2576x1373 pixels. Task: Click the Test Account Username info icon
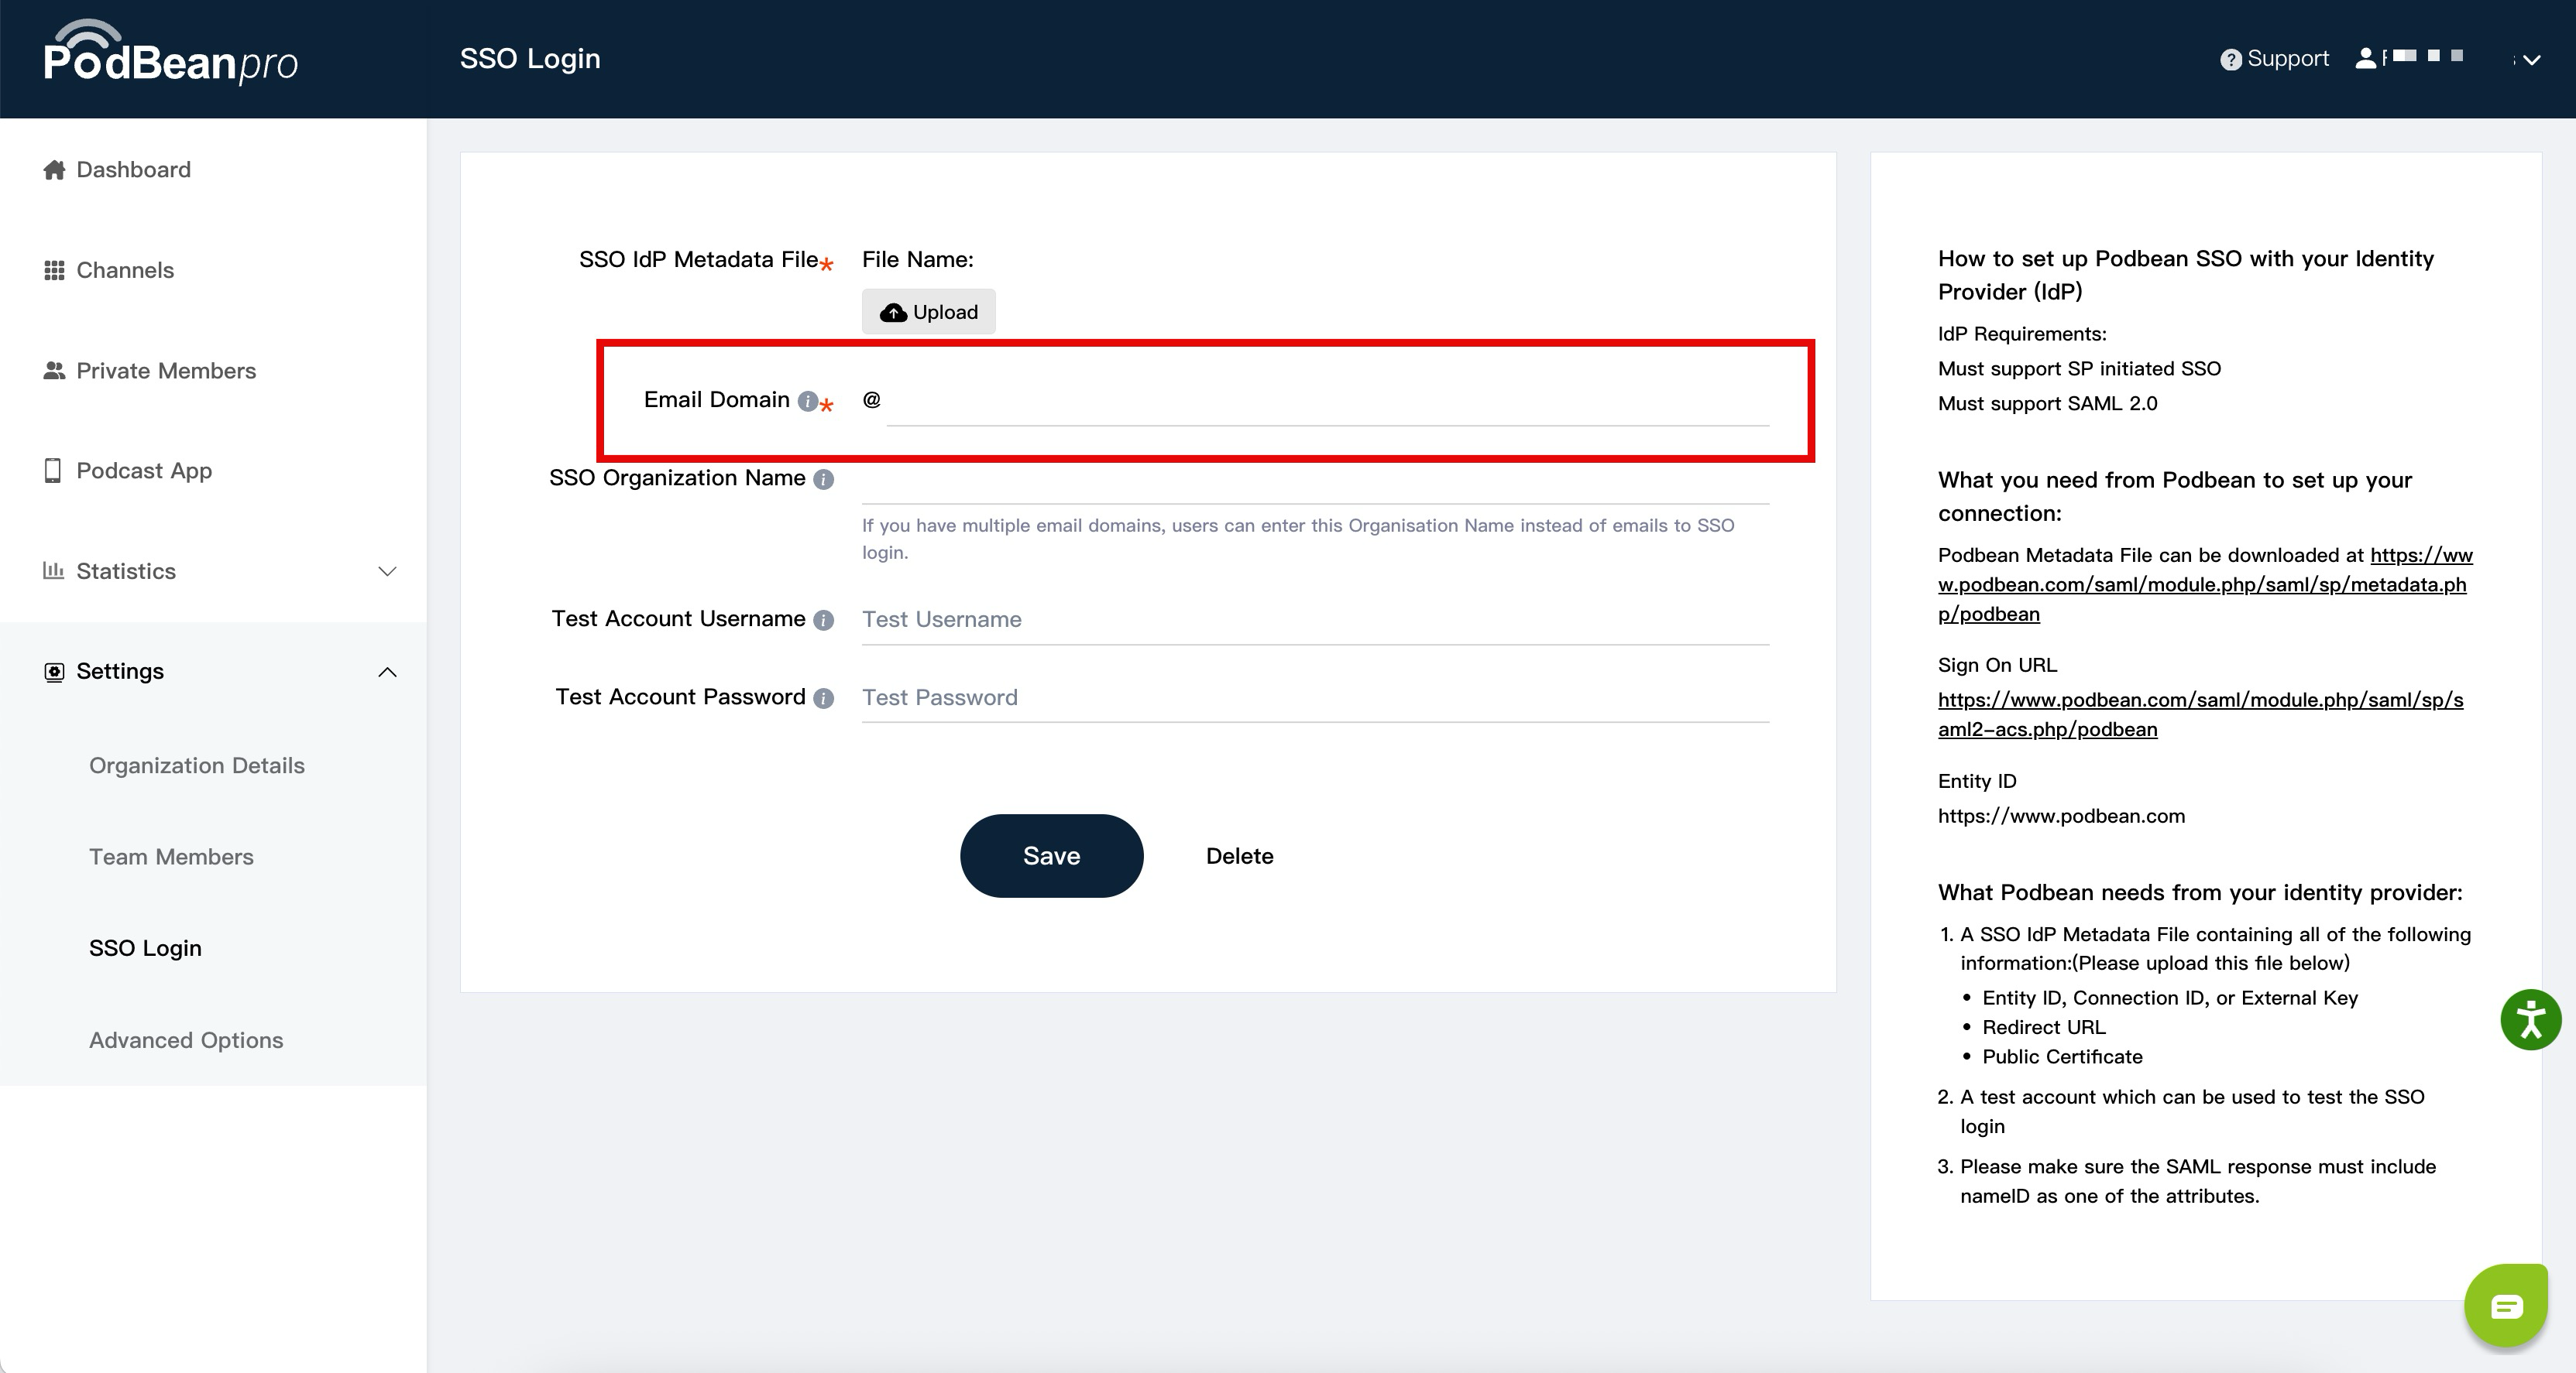(x=823, y=621)
